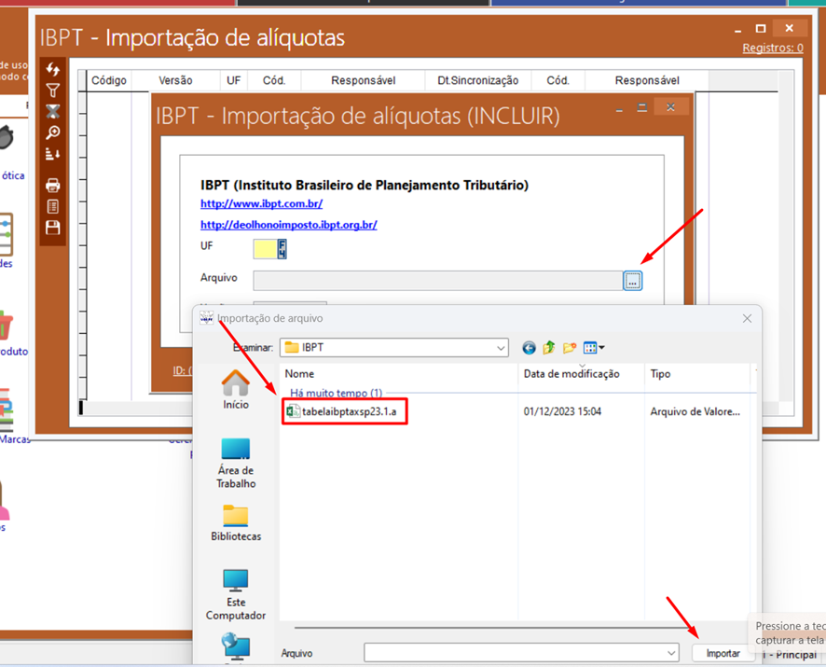Click the clear filter X icon
The height and width of the screenshot is (667, 826).
53,112
